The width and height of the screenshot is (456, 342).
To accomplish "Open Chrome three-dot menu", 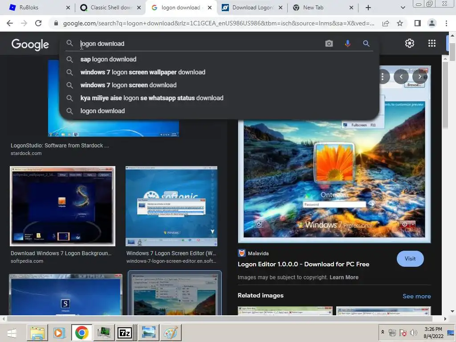I will click(x=446, y=23).
